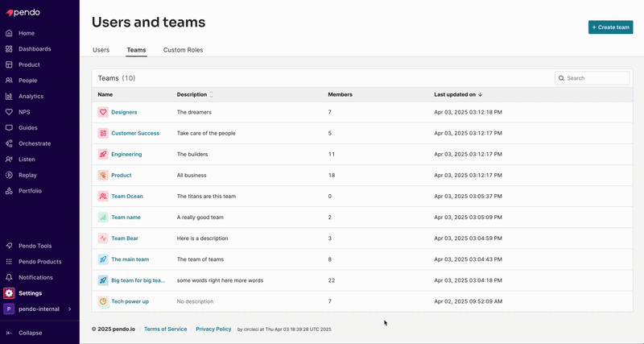Click the Pendo Products grid icon
Image resolution: width=644 pixels, height=344 pixels.
[9, 261]
